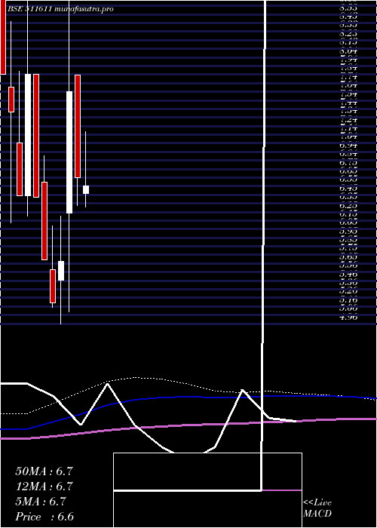Viewport: 377px width, 528px height.
Task: Click the 5.16 price axis label
Action: point(348,299)
